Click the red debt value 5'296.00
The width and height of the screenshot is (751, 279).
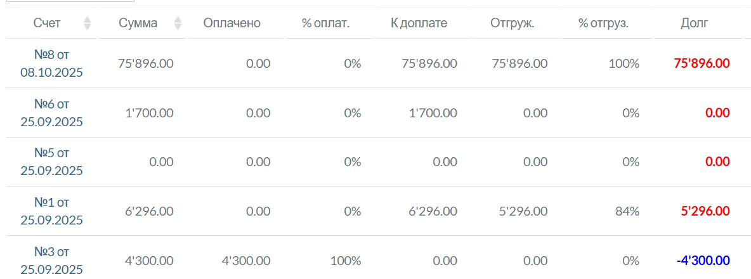point(704,211)
